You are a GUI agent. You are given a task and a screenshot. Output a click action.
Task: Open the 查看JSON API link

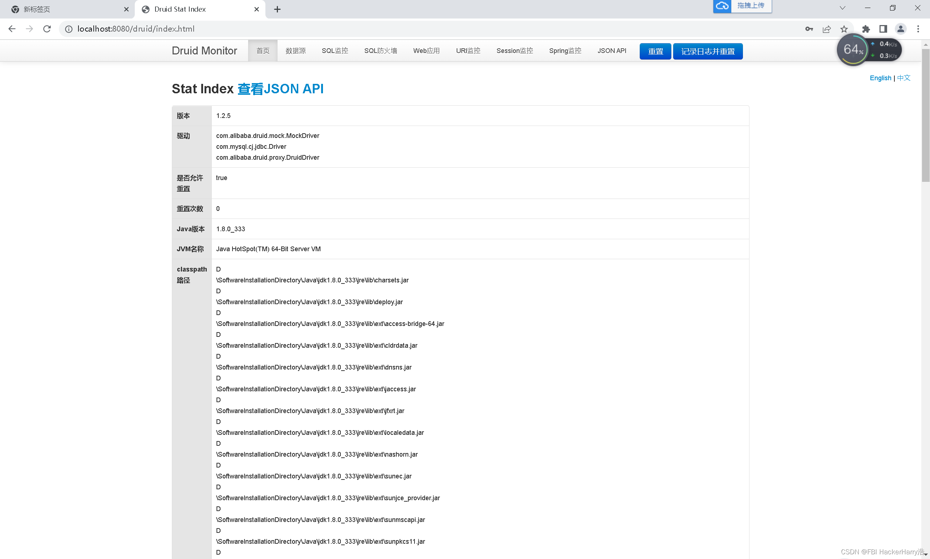[x=280, y=89]
